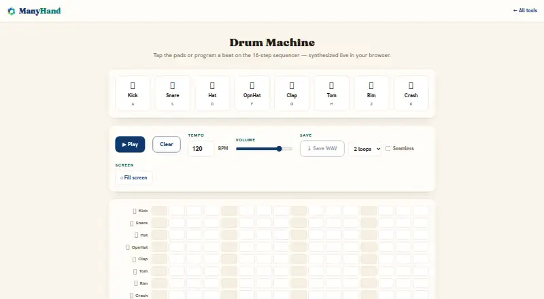Tap the Clap drum pad
This screenshot has width=544, height=299.
pos(292,93)
